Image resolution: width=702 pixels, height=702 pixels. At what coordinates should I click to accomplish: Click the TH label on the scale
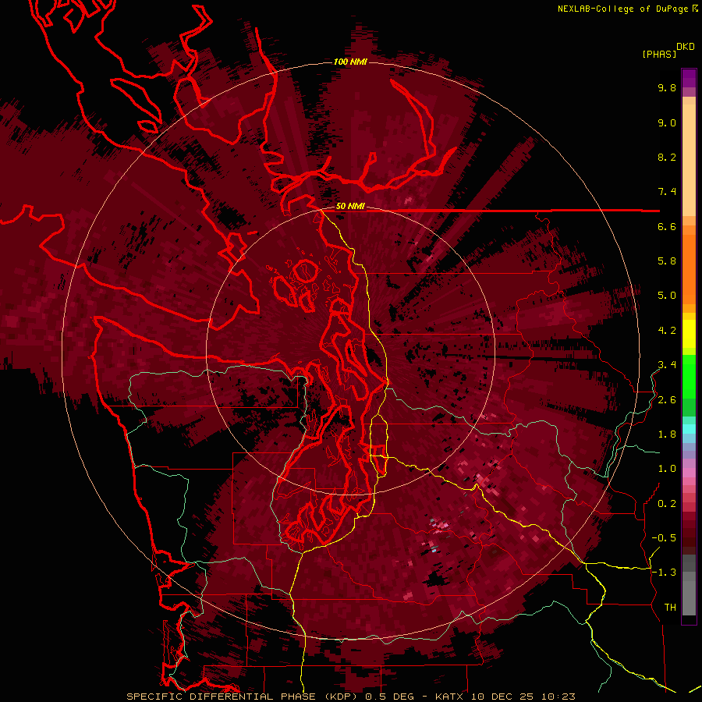click(670, 608)
